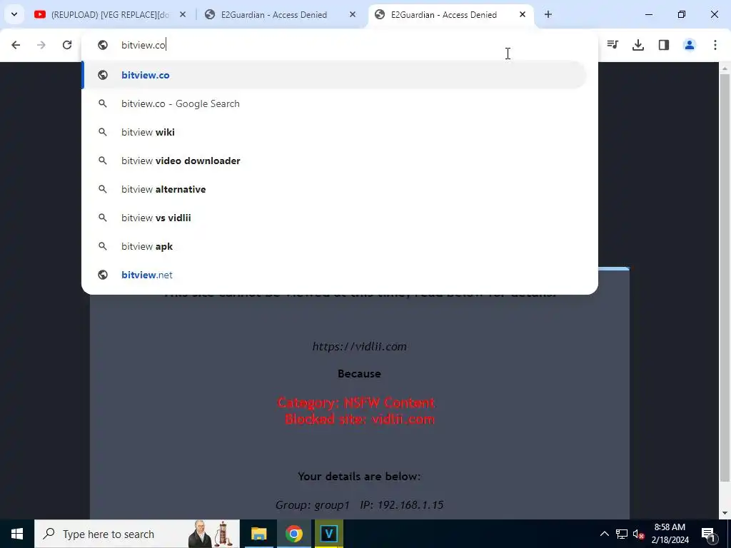
Task: Click the muted volume tray icon
Action: pos(638,534)
